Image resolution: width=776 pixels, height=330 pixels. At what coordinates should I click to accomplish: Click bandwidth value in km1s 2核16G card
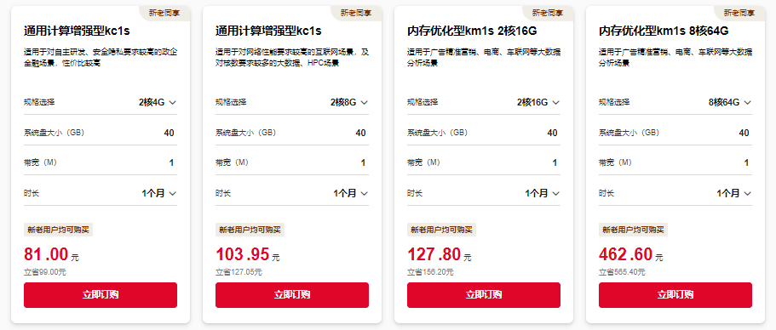pos(555,163)
